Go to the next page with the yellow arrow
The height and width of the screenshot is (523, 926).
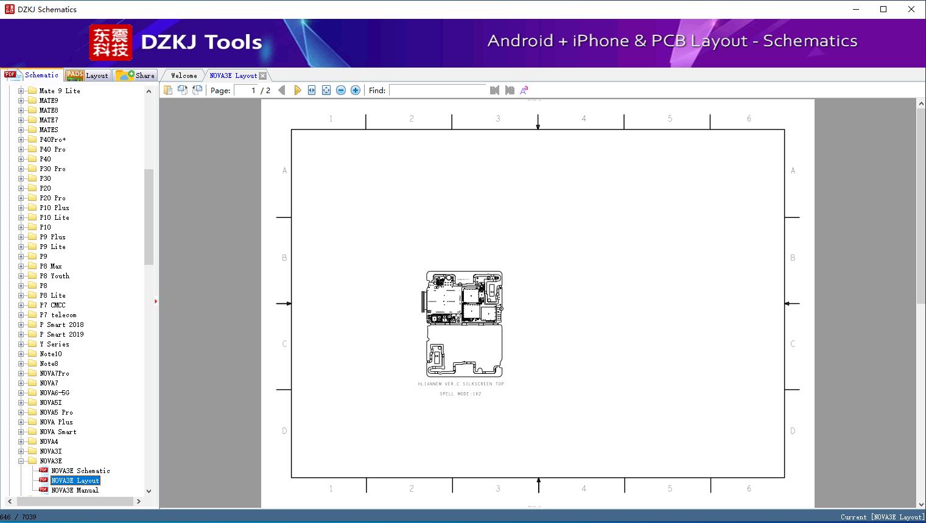[x=297, y=90]
